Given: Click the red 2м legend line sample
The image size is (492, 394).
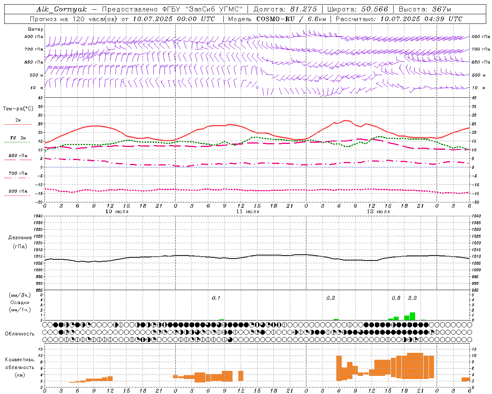Looking at the screenshot, I should (18, 125).
